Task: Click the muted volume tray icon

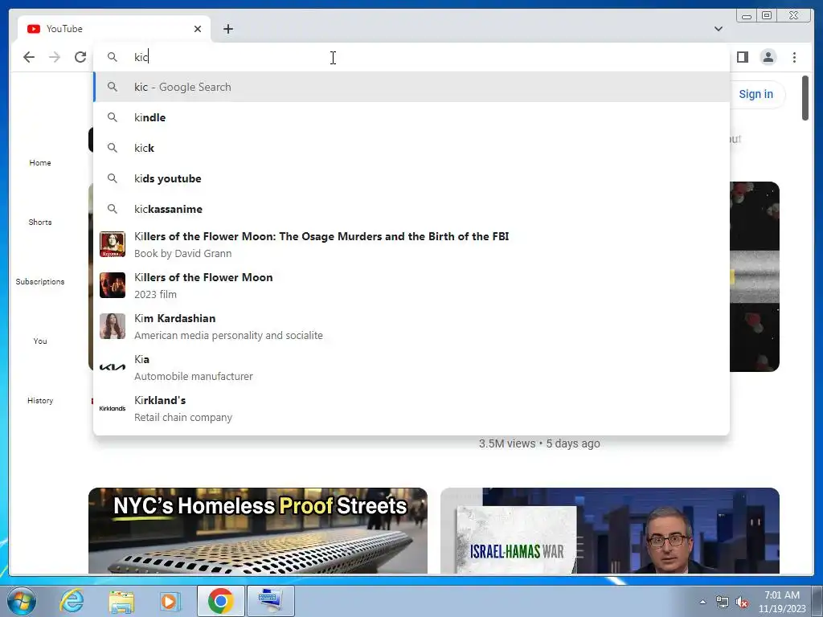Action: tap(742, 602)
